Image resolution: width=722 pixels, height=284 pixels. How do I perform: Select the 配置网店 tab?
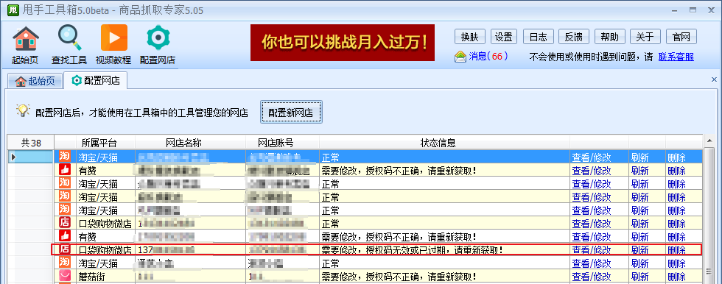tap(96, 81)
